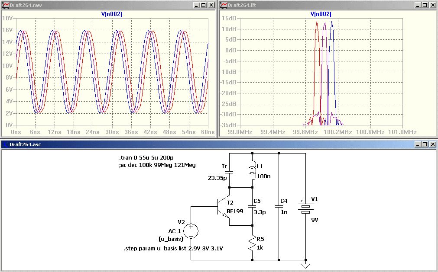The width and height of the screenshot is (438, 272).
Task: Click the '15dB' axis label in FFT plot
Action: (229, 18)
